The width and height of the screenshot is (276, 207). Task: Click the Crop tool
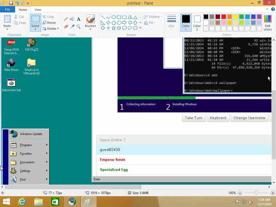point(48,17)
